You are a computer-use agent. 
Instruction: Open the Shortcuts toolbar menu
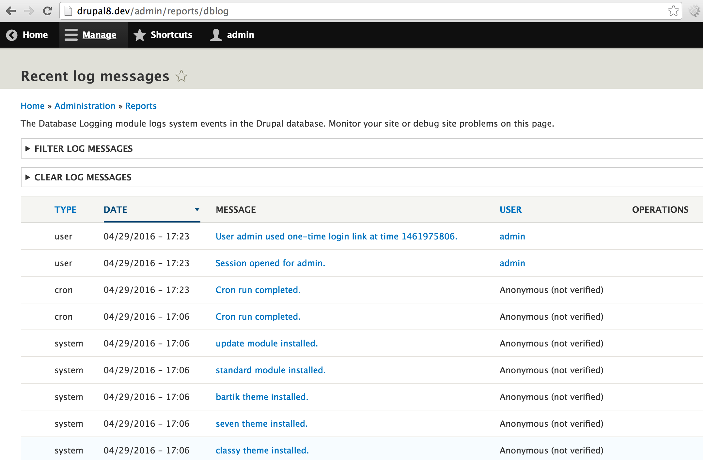pyautogui.click(x=171, y=35)
